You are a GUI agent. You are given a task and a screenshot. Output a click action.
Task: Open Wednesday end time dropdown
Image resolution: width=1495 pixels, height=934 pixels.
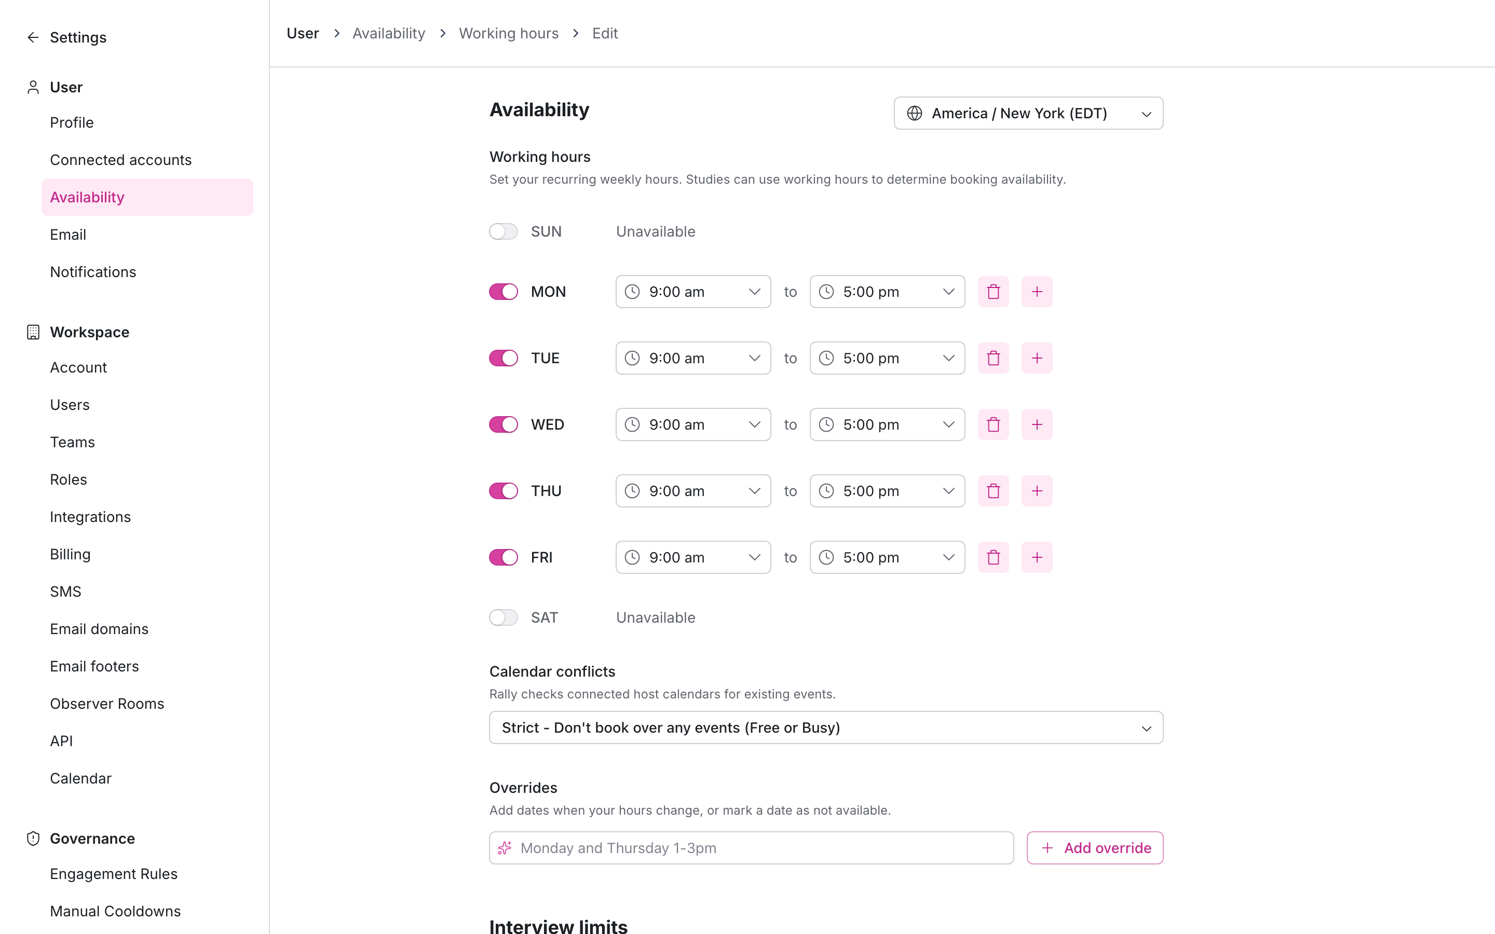(x=887, y=424)
